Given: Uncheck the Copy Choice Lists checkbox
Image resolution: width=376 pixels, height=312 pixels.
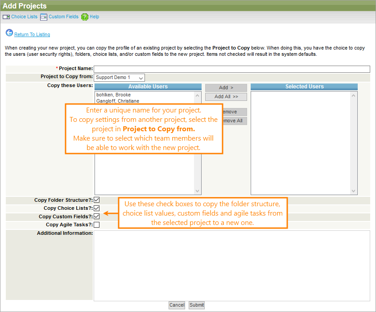Looking at the screenshot, I should (97, 208).
